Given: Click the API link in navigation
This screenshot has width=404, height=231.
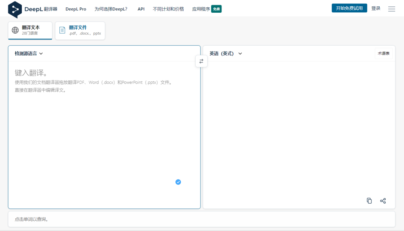Looking at the screenshot, I should pyautogui.click(x=141, y=9).
